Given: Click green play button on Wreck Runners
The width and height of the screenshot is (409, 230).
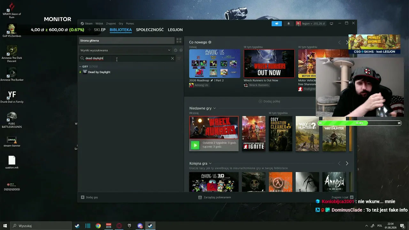Looking at the screenshot, I should pyautogui.click(x=195, y=145).
